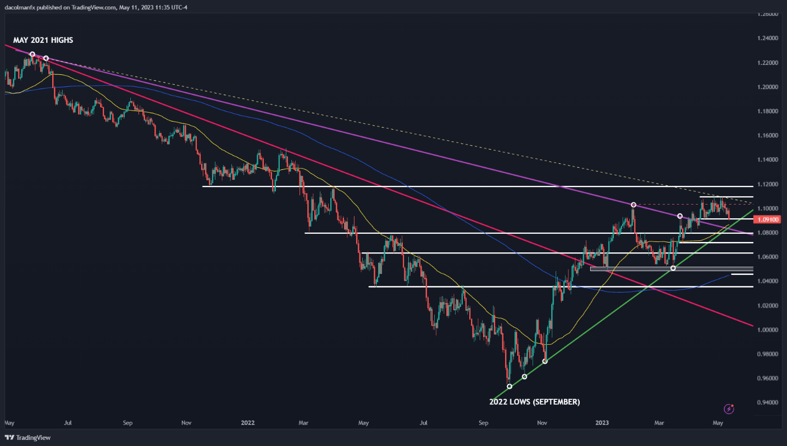Image resolution: width=787 pixels, height=446 pixels.
Task: Click the Nov label just before 2022
Action: (x=186, y=423)
